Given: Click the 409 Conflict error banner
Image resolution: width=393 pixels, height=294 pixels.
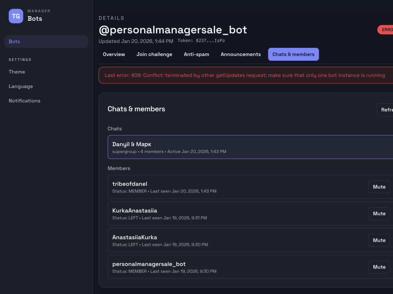Looking at the screenshot, I should pos(246,75).
